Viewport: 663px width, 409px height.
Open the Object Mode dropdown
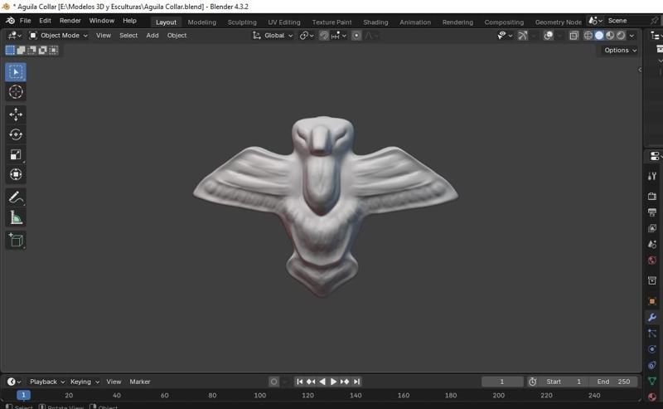(59, 36)
